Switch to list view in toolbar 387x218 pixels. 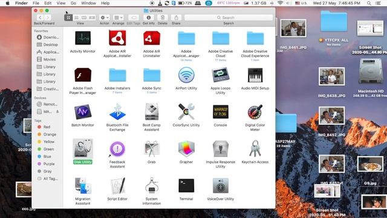[x=76, y=18]
